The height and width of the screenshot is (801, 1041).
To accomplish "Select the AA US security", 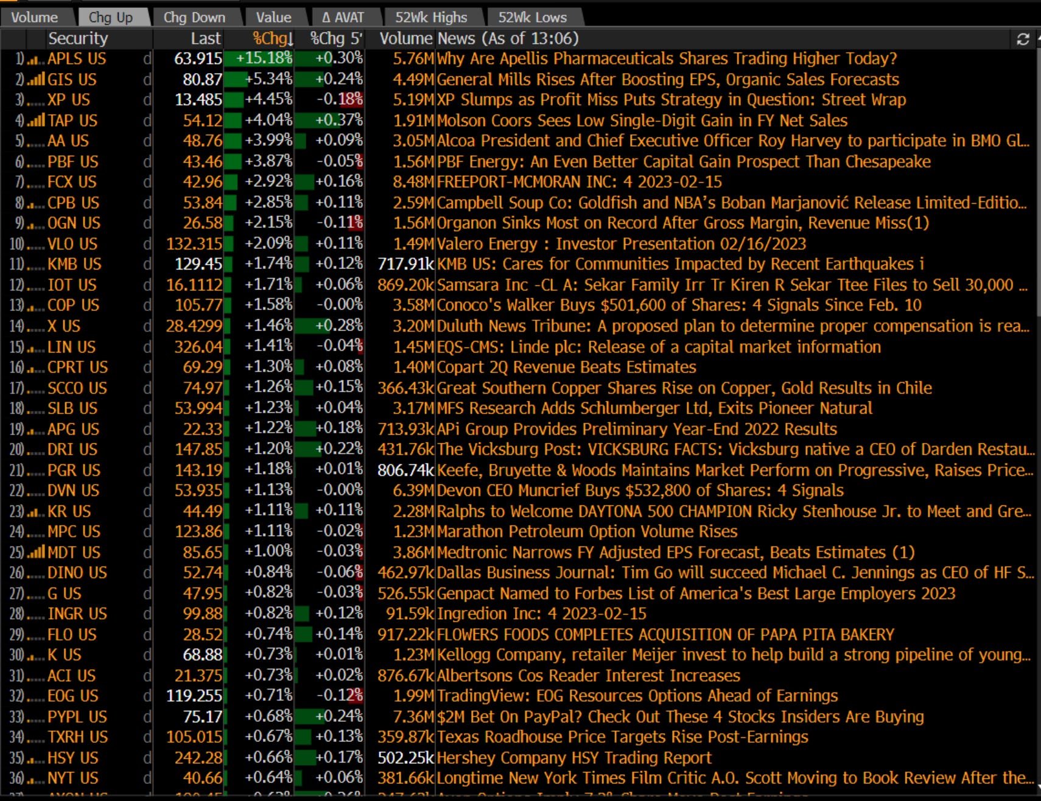I will pos(68,141).
